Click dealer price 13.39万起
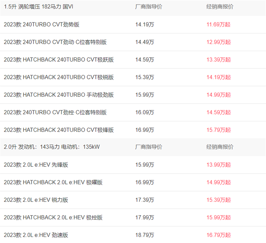 coord(218,60)
